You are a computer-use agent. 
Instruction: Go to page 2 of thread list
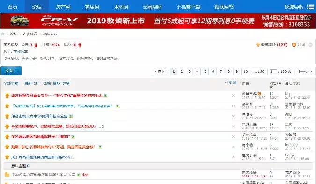click(x=181, y=71)
